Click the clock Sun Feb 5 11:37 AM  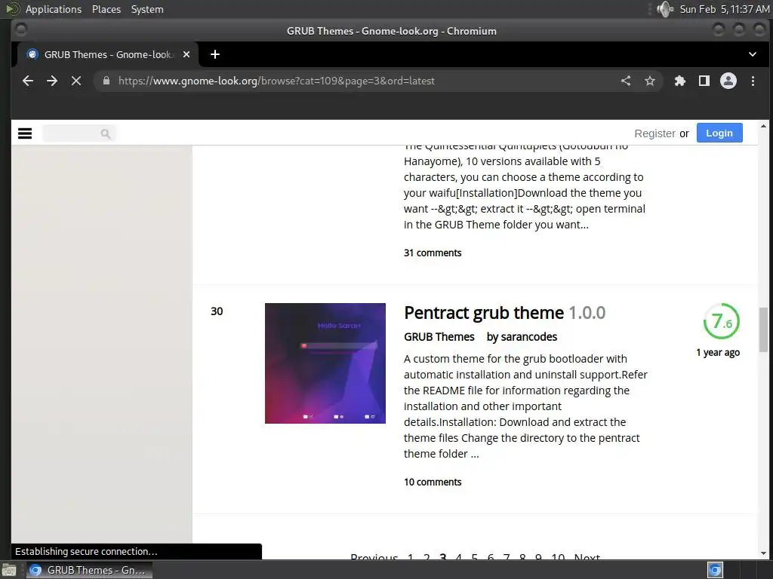click(724, 9)
